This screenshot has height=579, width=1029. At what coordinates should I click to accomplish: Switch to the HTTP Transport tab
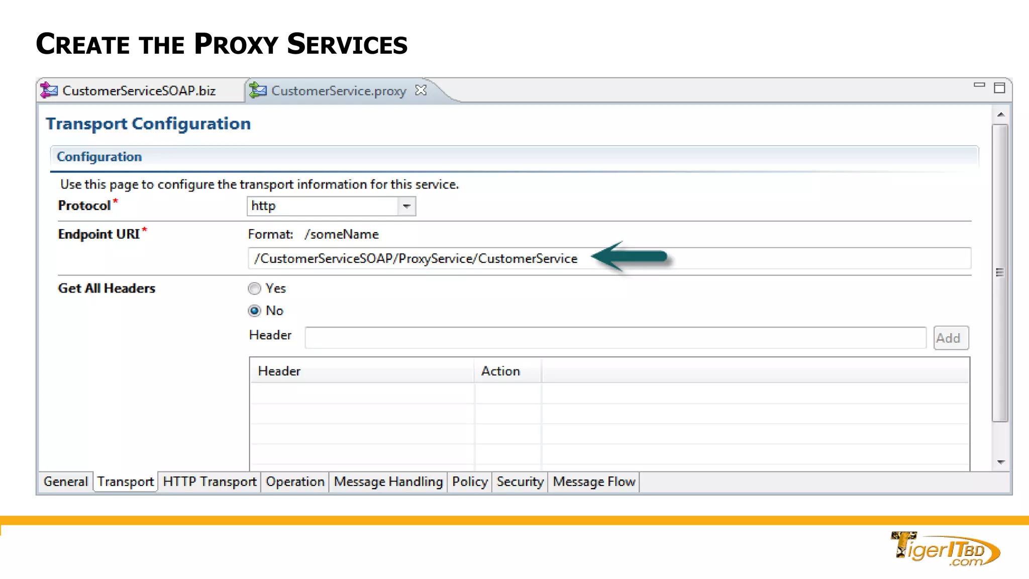tap(210, 481)
